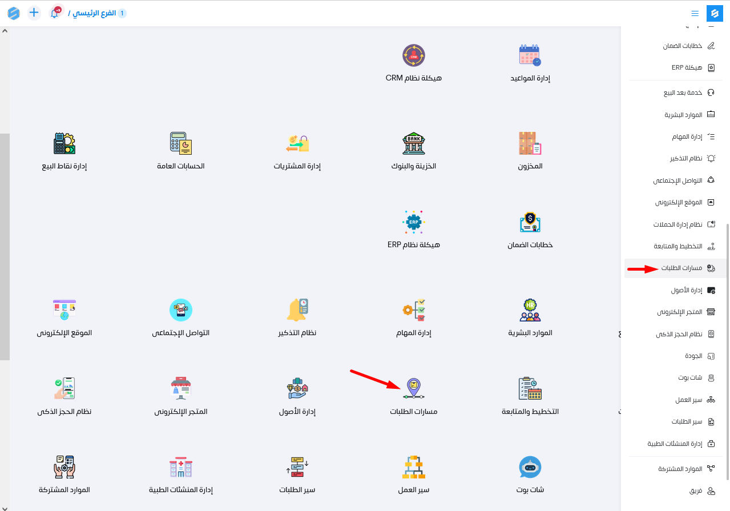The width and height of the screenshot is (730, 511).
Task: Open the Chatbot robot icon
Action: pyautogui.click(x=530, y=467)
